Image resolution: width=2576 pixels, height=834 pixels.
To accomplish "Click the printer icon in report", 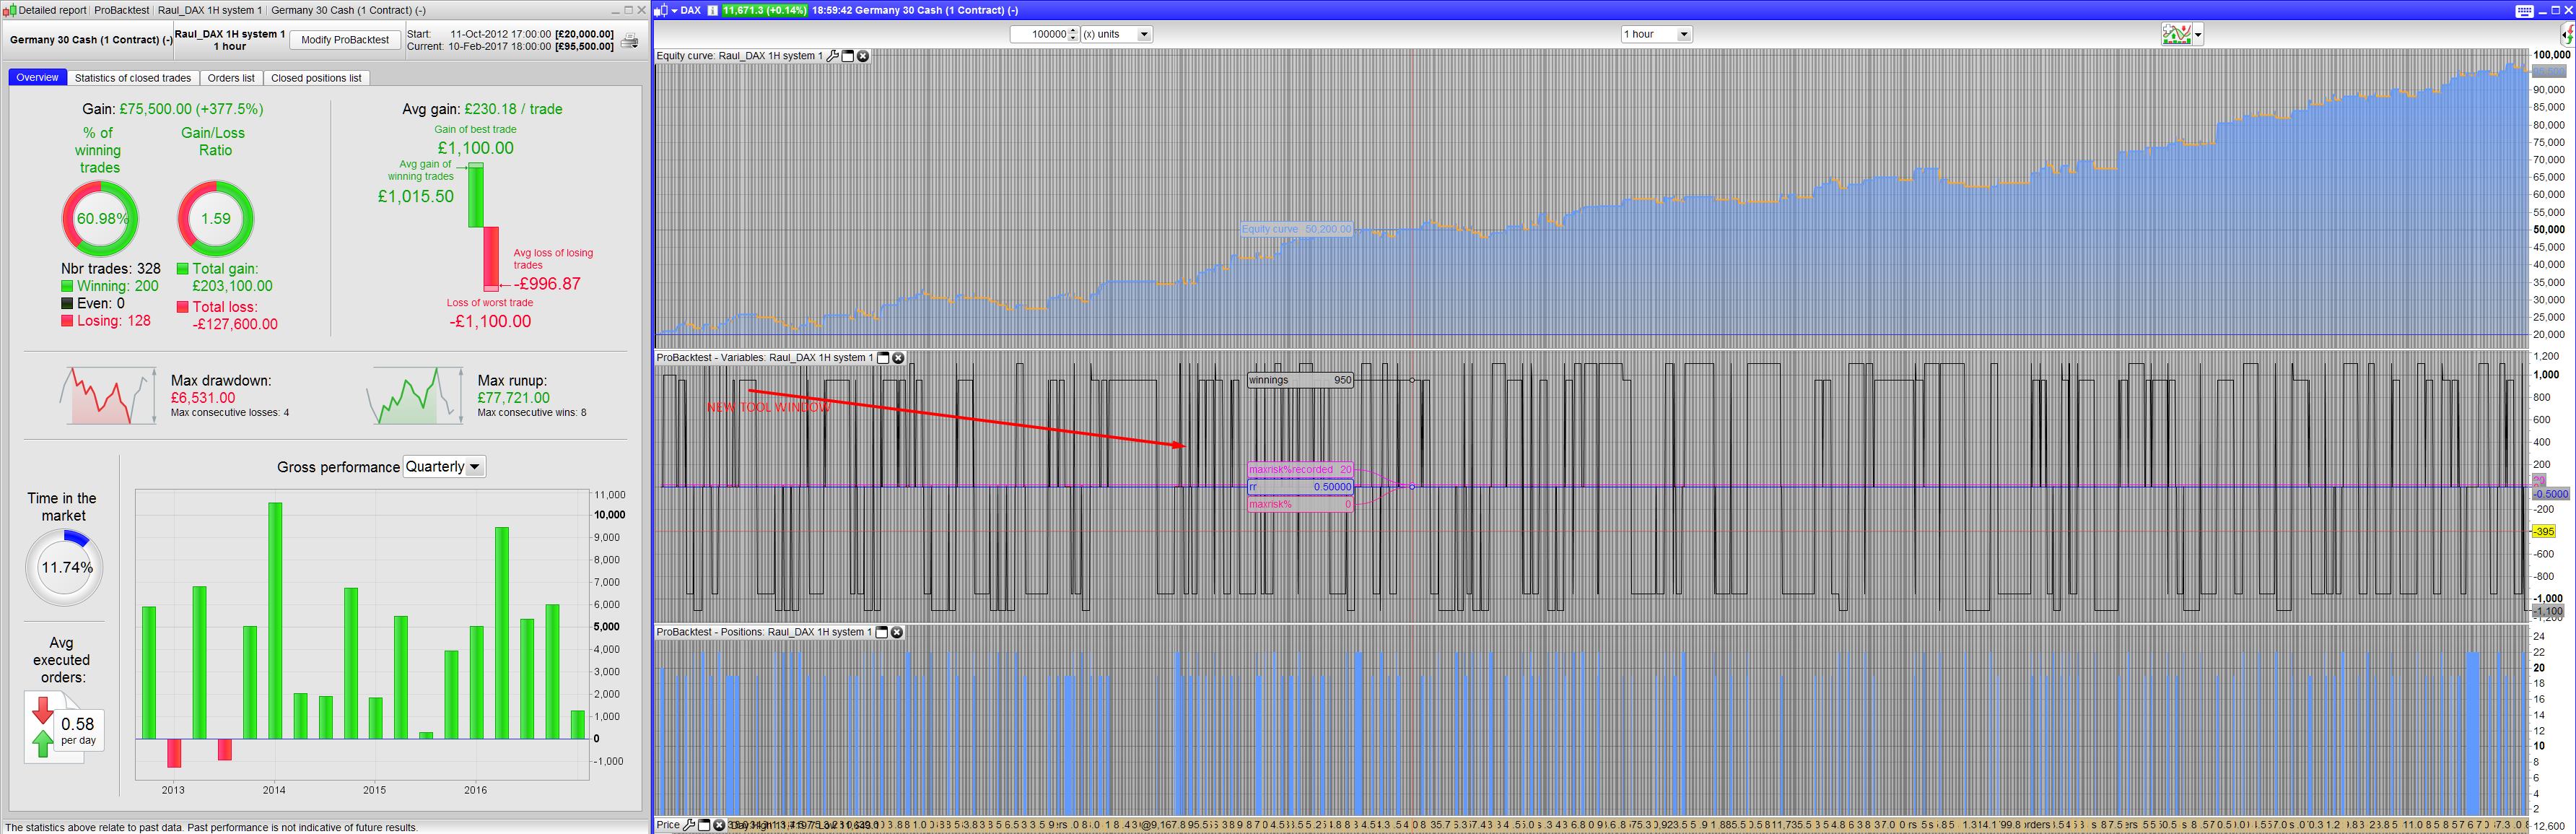I will pos(630,40).
